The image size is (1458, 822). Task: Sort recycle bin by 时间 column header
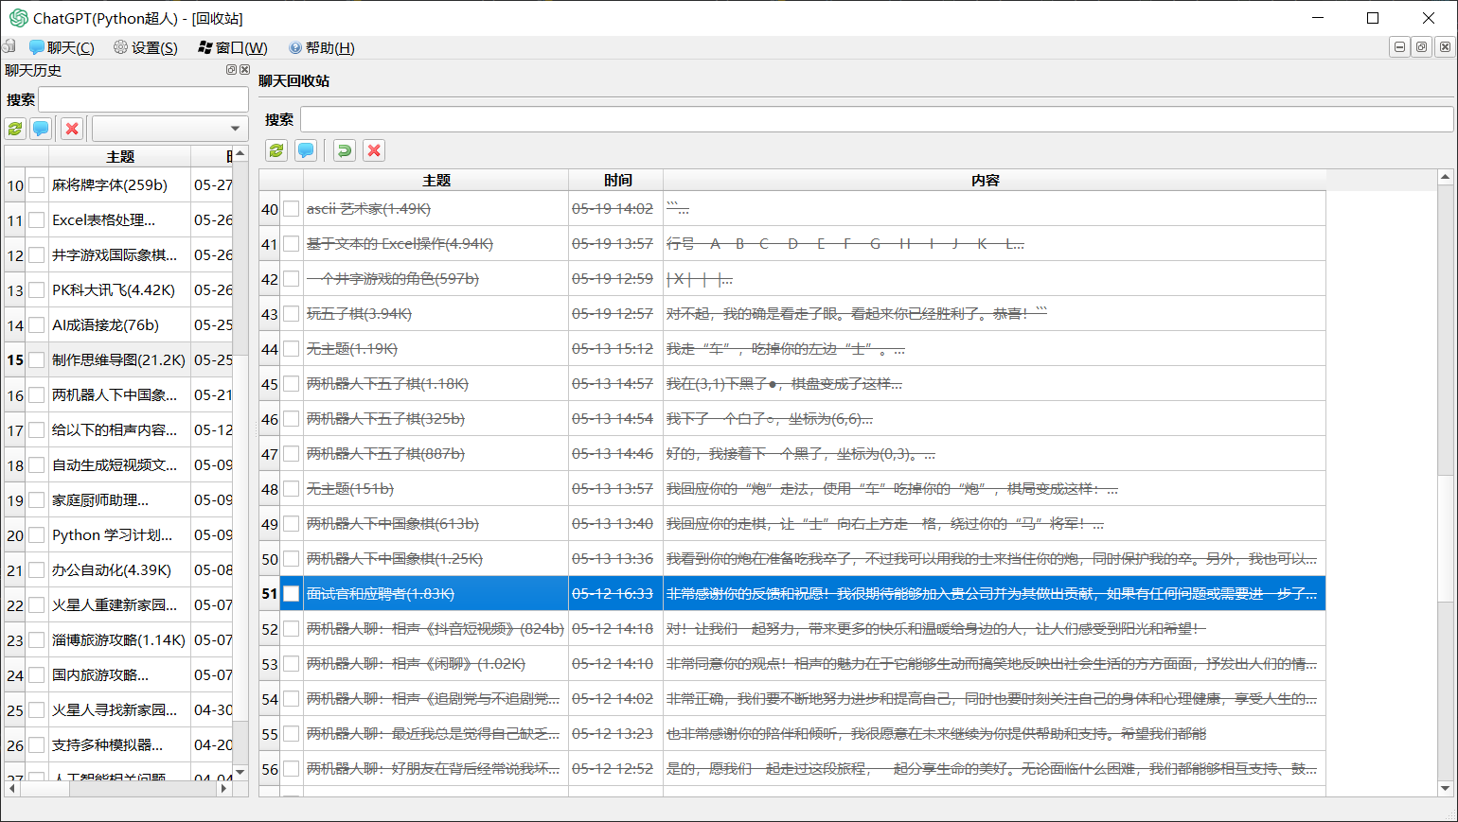616,180
